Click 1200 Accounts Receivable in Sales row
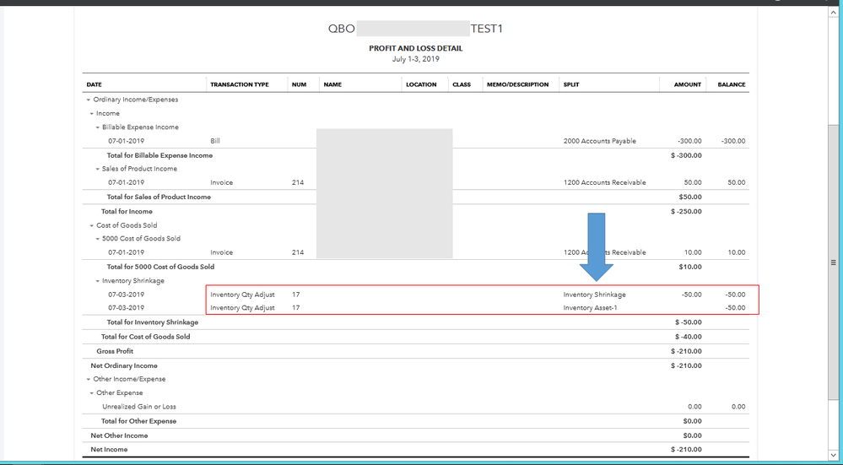Viewport: 843px width, 465px height. (x=604, y=183)
